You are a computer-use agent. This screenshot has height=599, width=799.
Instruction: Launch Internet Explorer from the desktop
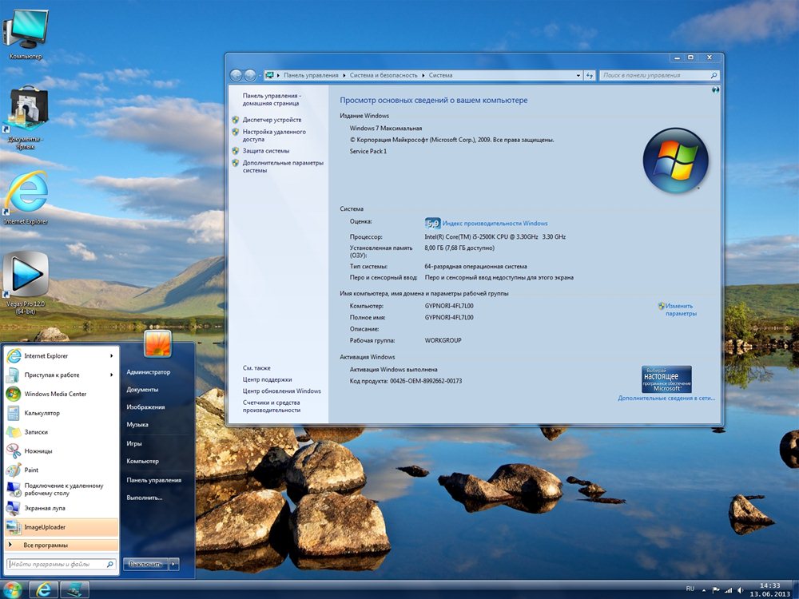(25, 194)
